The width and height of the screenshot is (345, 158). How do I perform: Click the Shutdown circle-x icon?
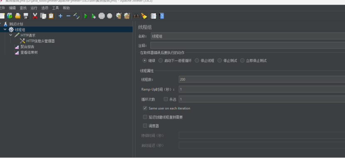[x=110, y=16]
